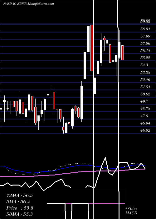
Task: Click the 50.62 price axis label
Action: pyautogui.click(x=145, y=94)
